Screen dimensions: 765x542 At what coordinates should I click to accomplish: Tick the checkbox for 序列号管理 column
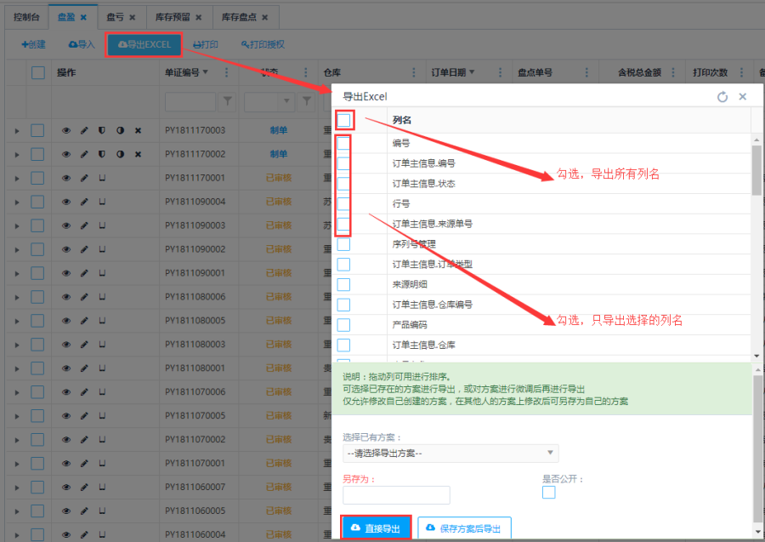[343, 243]
